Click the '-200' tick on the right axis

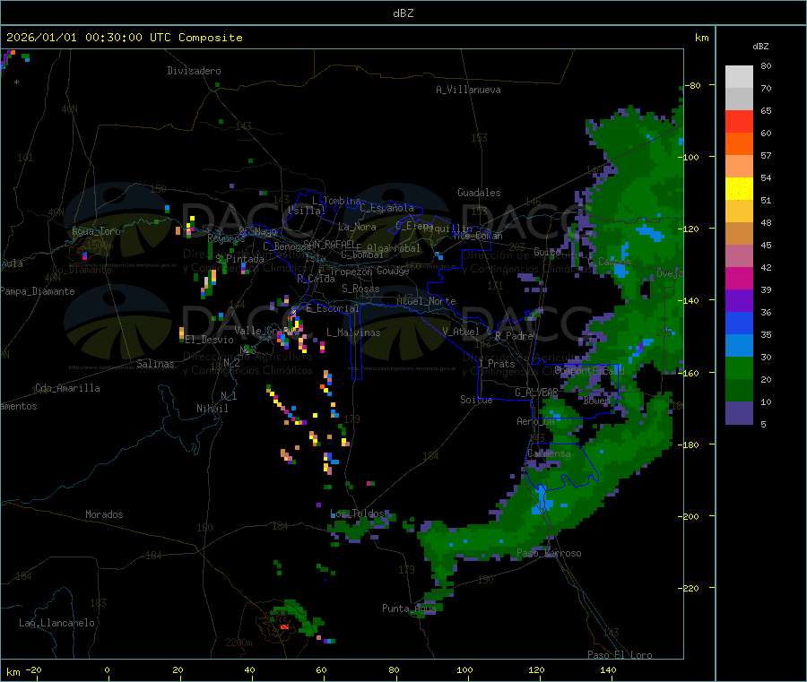688,516
